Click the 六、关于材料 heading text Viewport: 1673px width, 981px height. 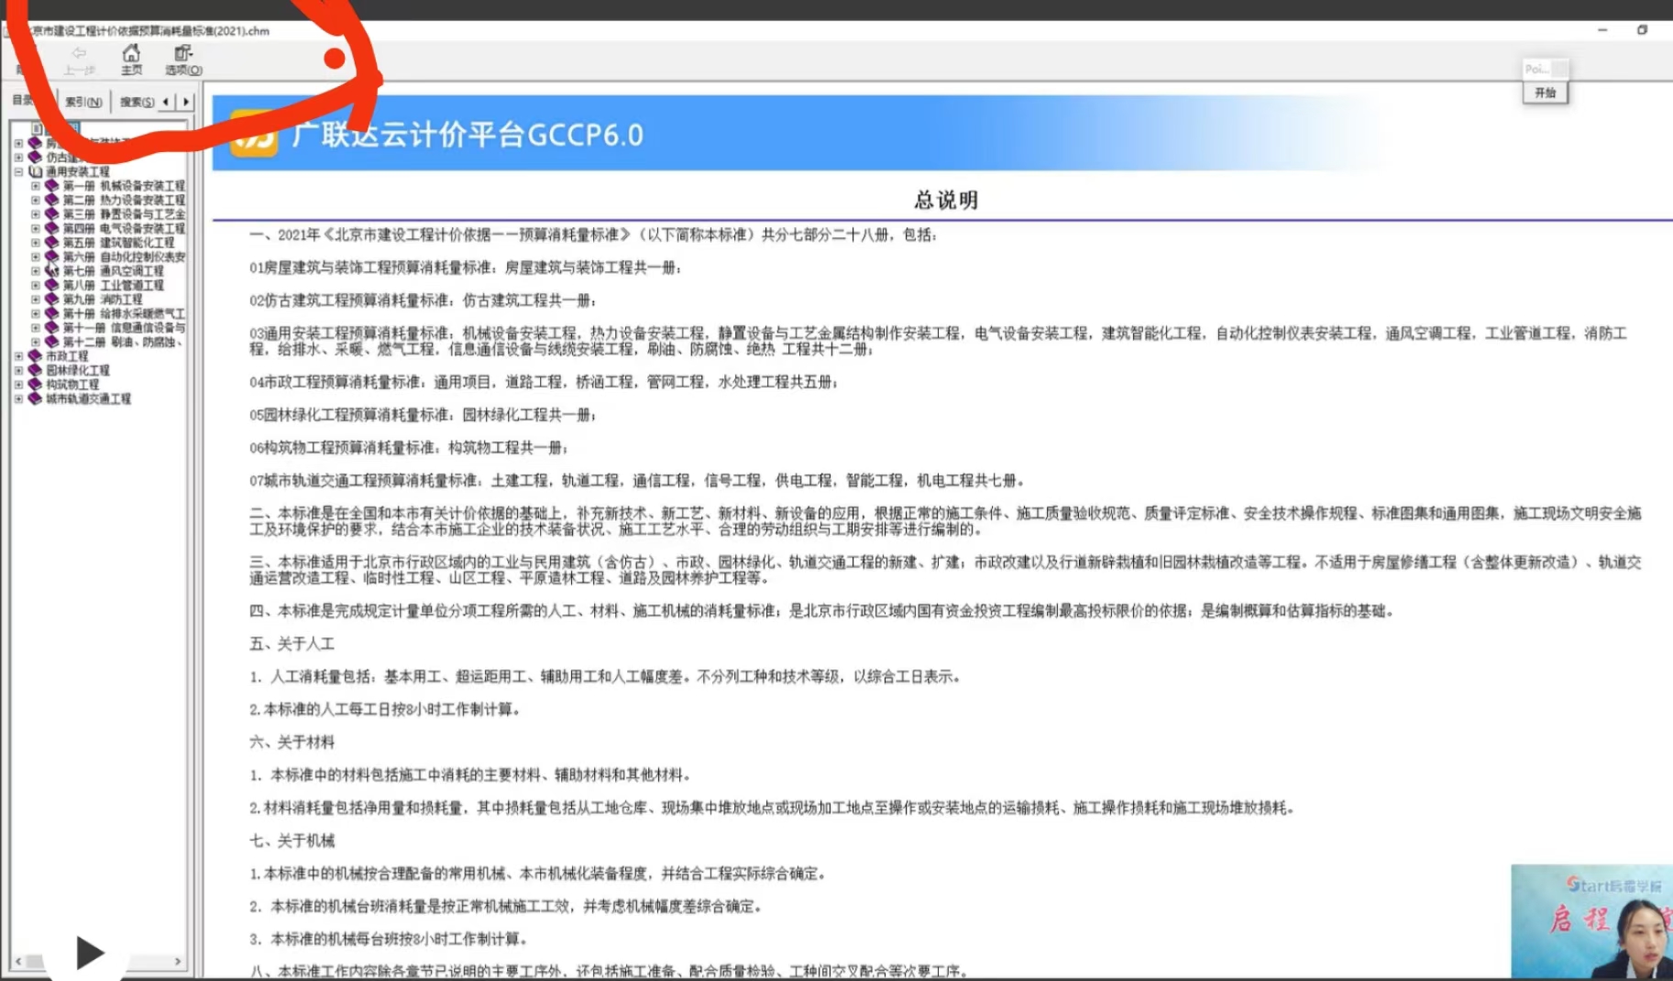point(292,742)
